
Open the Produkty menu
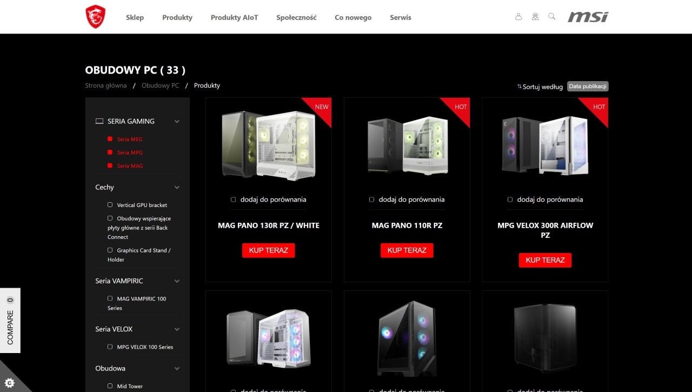point(177,17)
